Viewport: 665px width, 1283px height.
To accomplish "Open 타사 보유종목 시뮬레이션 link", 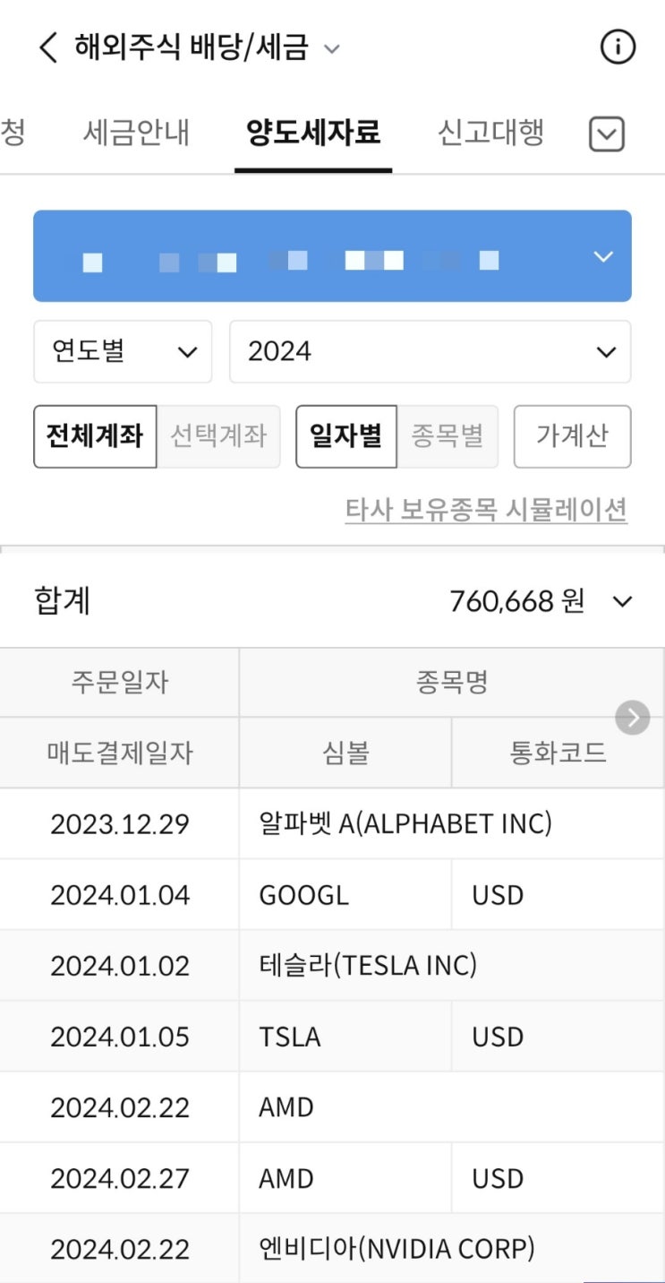I will coord(486,510).
